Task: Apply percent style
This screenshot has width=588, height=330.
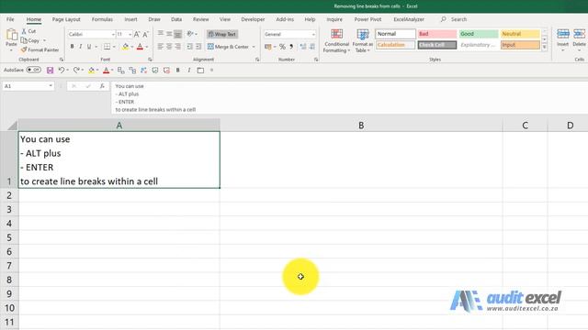Action: point(282,47)
